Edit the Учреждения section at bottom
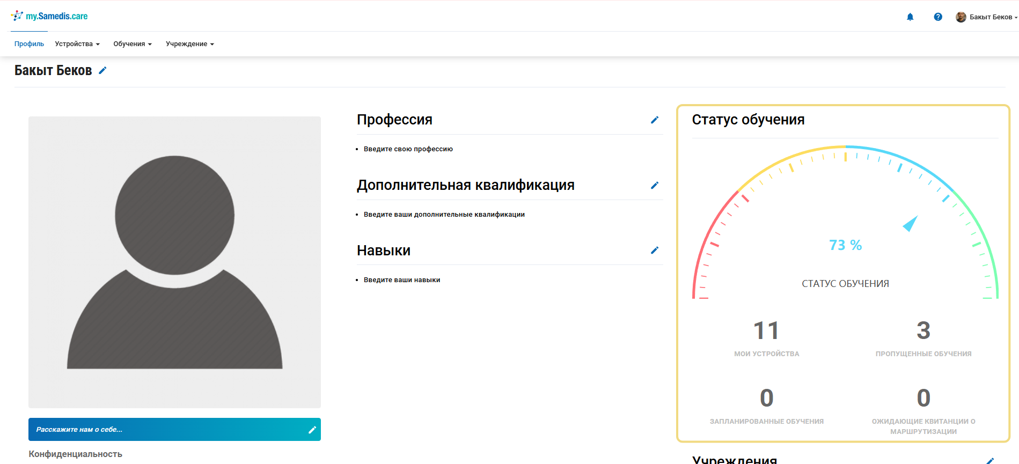The height and width of the screenshot is (464, 1019). point(990,461)
